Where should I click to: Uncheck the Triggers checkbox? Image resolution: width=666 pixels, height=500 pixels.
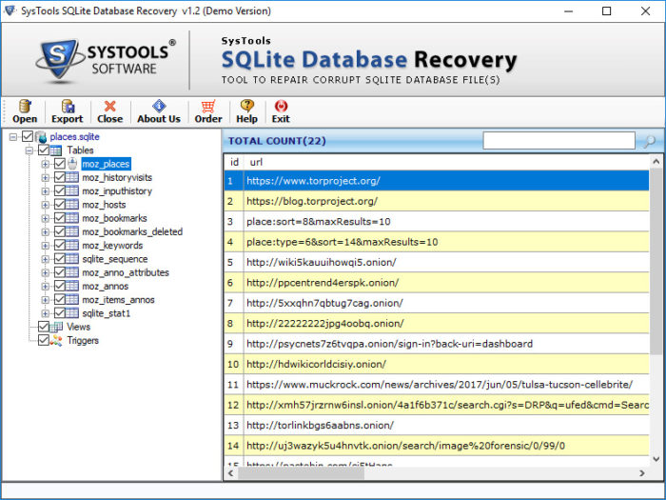44,341
